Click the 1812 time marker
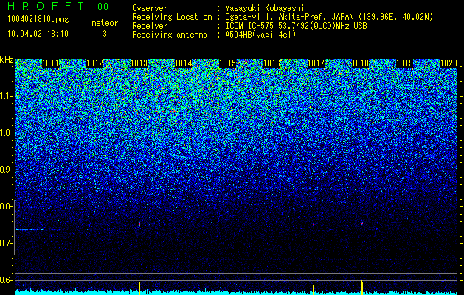This screenshot has height=295, width=464. pyautogui.click(x=95, y=63)
